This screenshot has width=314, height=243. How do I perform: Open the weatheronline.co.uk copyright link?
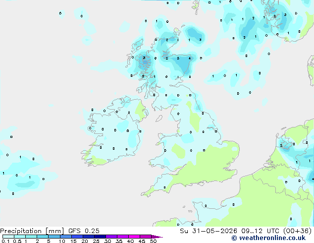point(268,238)
